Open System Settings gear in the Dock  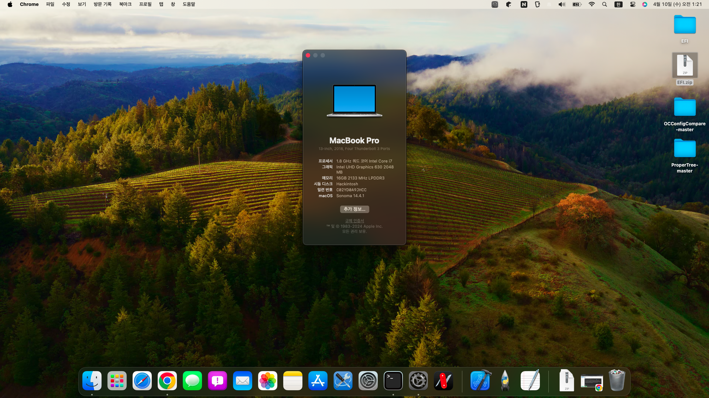tap(368, 381)
